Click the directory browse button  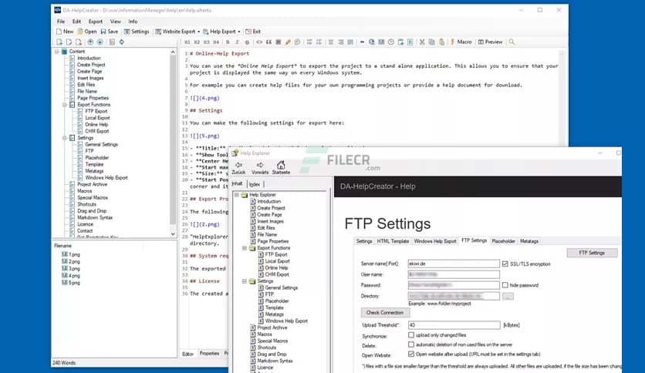(508, 296)
